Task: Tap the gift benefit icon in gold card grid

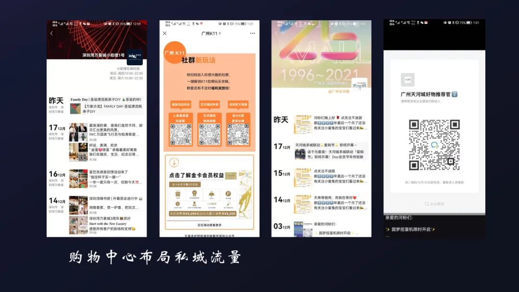Action: coord(178,194)
